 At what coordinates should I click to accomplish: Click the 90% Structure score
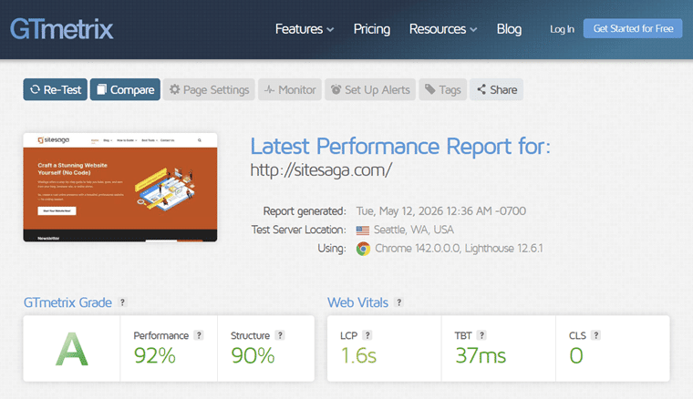coord(253,356)
